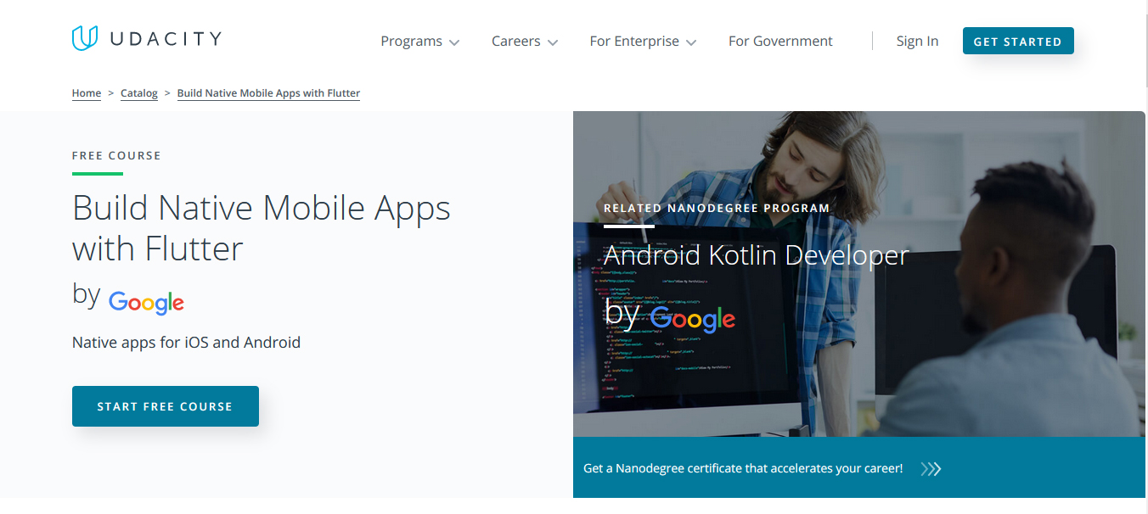Open Android Kotlin Developer program title
This screenshot has height=514, width=1148.
pos(756,255)
